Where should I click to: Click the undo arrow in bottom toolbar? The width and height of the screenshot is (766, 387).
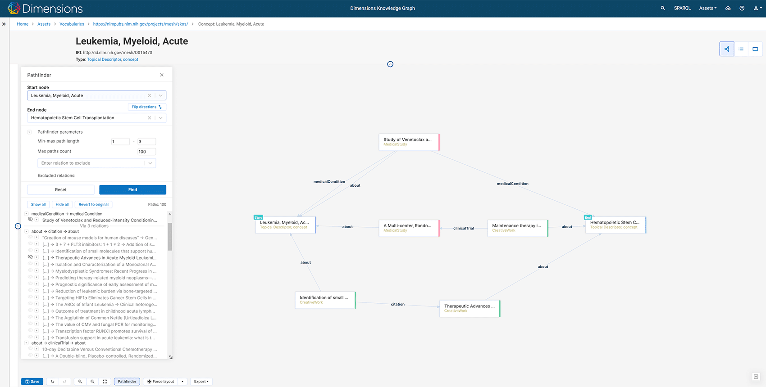(53, 382)
